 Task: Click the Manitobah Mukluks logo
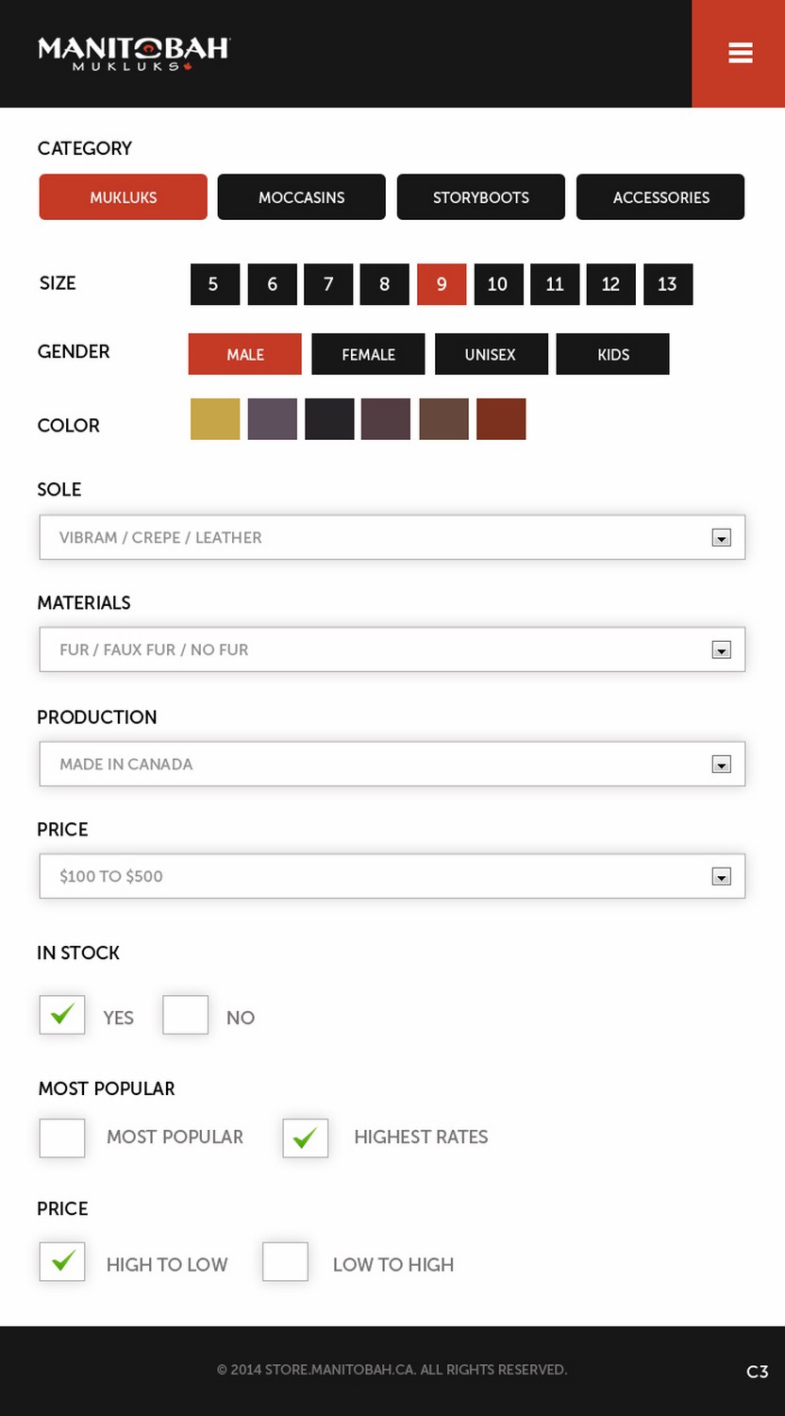[x=133, y=53]
